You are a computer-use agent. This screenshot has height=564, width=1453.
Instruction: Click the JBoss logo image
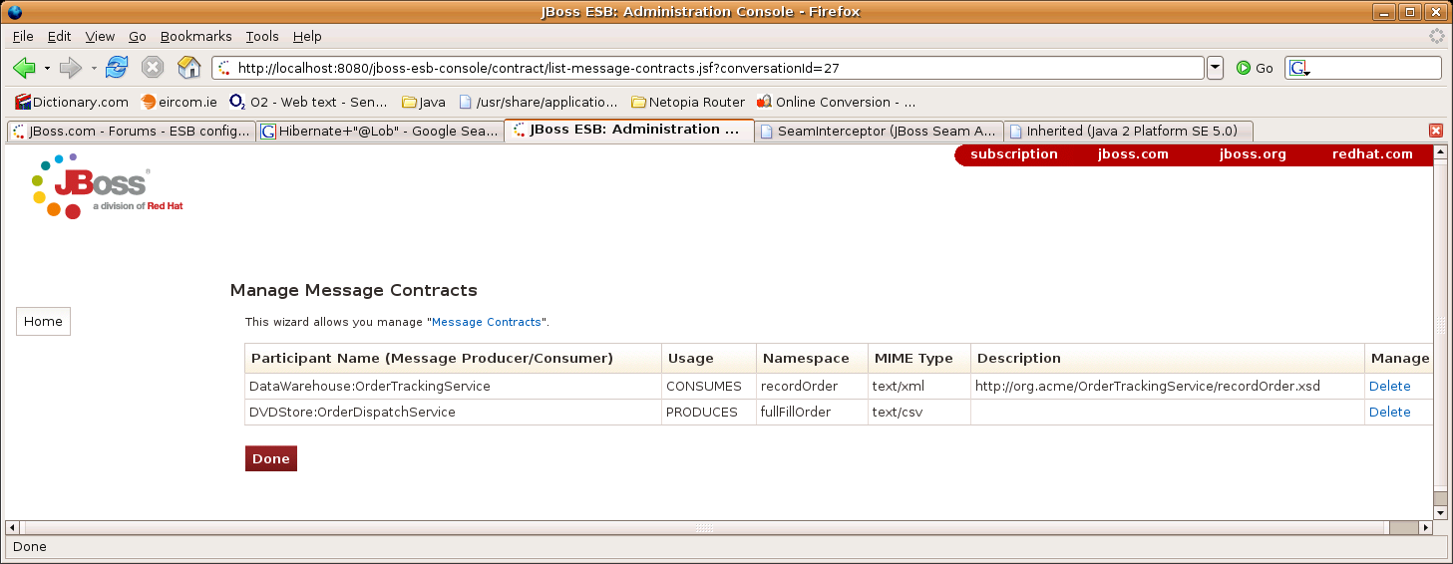(x=106, y=186)
